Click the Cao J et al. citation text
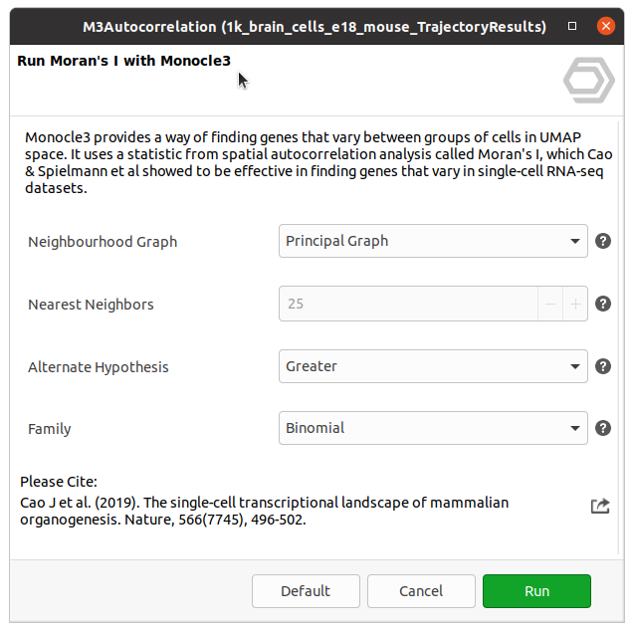 click(x=264, y=511)
